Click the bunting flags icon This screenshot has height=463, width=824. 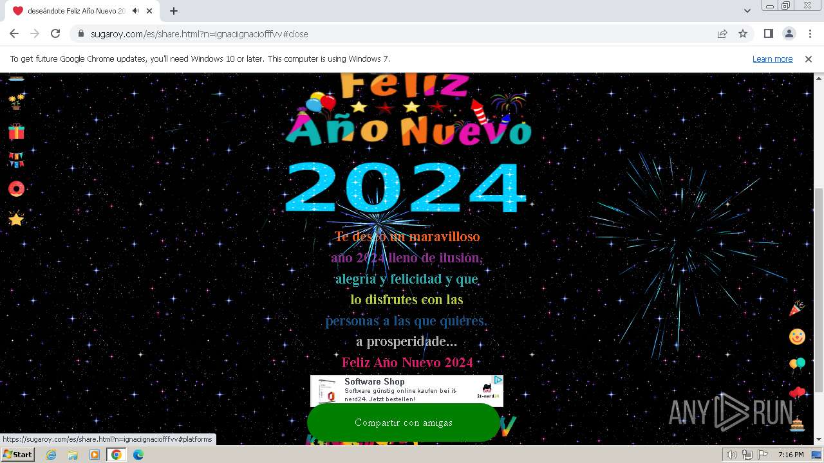(16, 160)
